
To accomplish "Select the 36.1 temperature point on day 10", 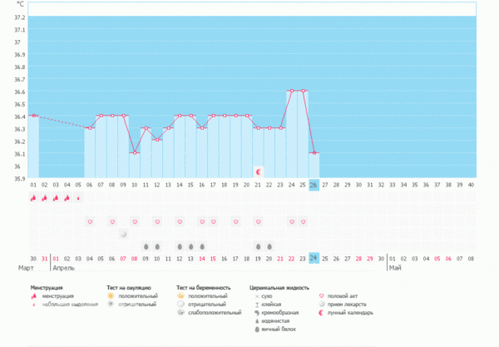I will click(x=135, y=153).
